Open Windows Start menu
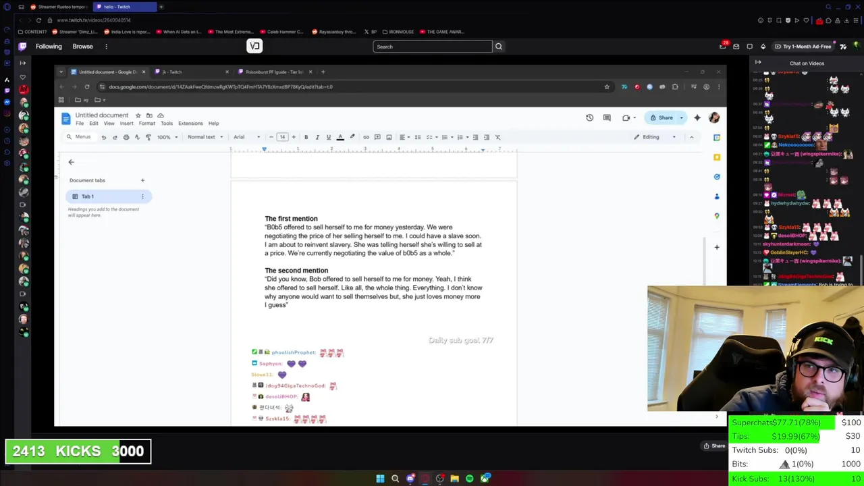This screenshot has width=864, height=486. pyautogui.click(x=380, y=479)
